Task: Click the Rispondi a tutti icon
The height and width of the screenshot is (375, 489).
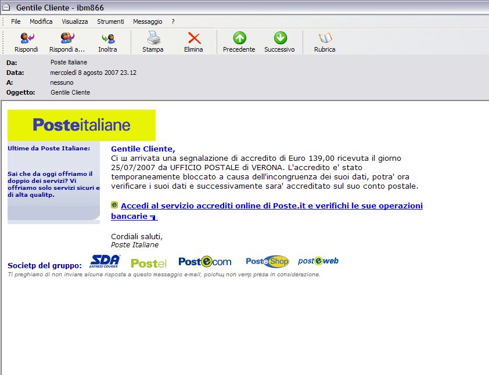Action: (x=67, y=42)
